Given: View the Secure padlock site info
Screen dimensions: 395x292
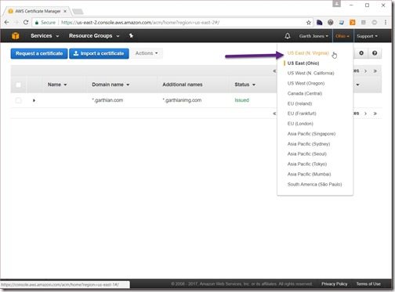Looking at the screenshot, I should point(45,23).
